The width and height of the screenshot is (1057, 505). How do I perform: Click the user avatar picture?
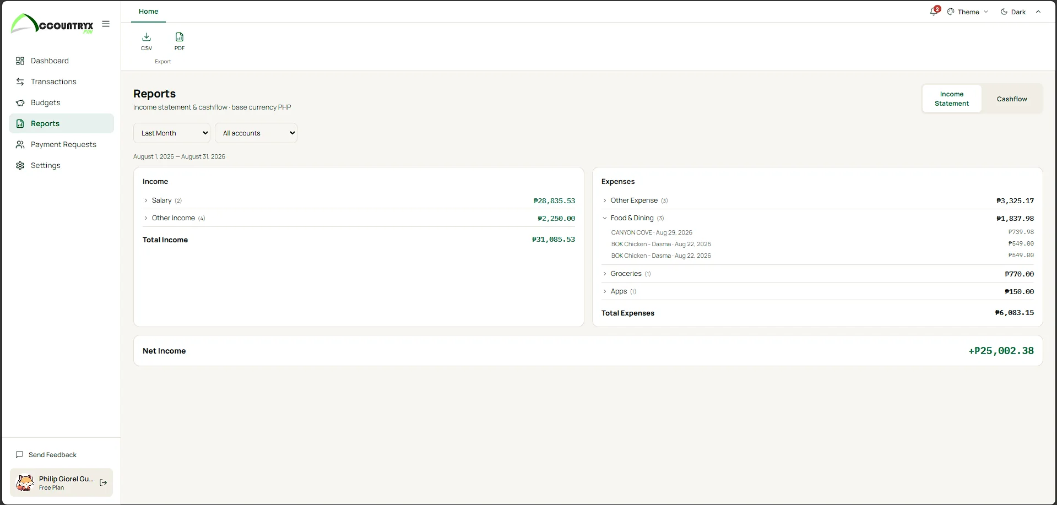(25, 482)
